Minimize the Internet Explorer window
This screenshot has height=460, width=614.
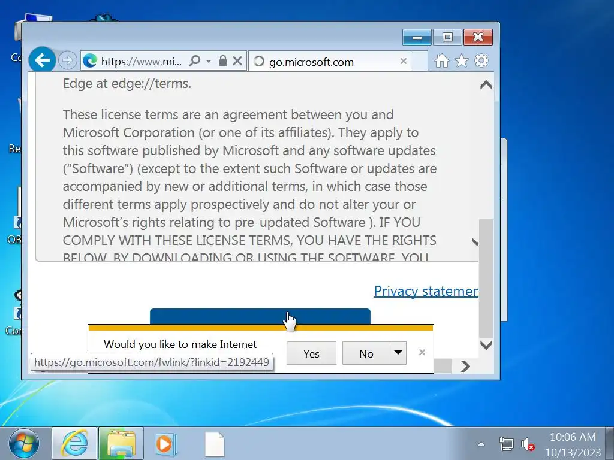pos(417,37)
